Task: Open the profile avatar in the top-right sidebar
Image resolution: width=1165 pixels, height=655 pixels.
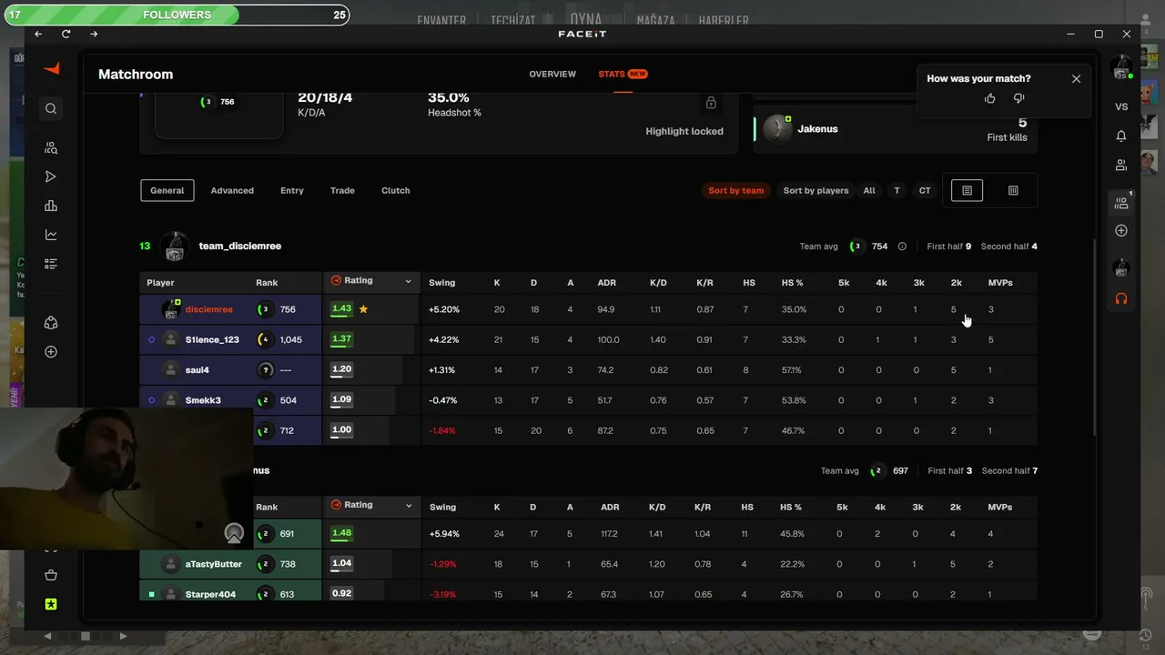Action: (x=1121, y=67)
